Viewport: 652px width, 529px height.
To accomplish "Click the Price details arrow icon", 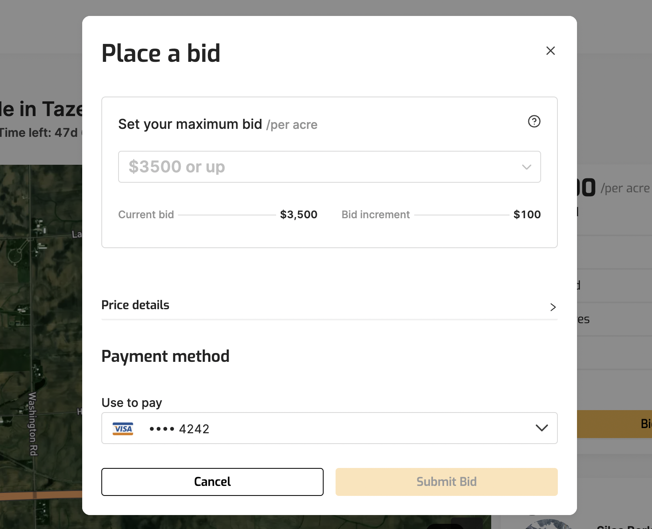I will 553,307.
